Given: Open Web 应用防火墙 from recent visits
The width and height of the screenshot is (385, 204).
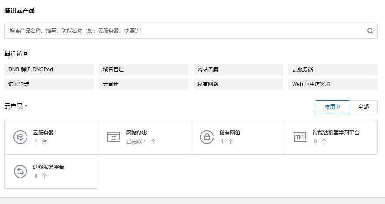Looking at the screenshot, I should [x=333, y=84].
